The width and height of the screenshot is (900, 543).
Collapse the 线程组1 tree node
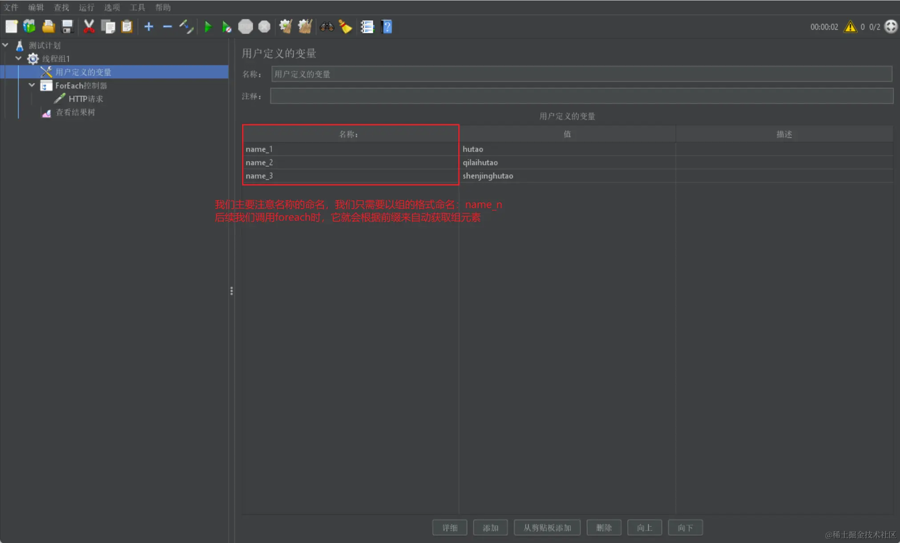(x=19, y=58)
